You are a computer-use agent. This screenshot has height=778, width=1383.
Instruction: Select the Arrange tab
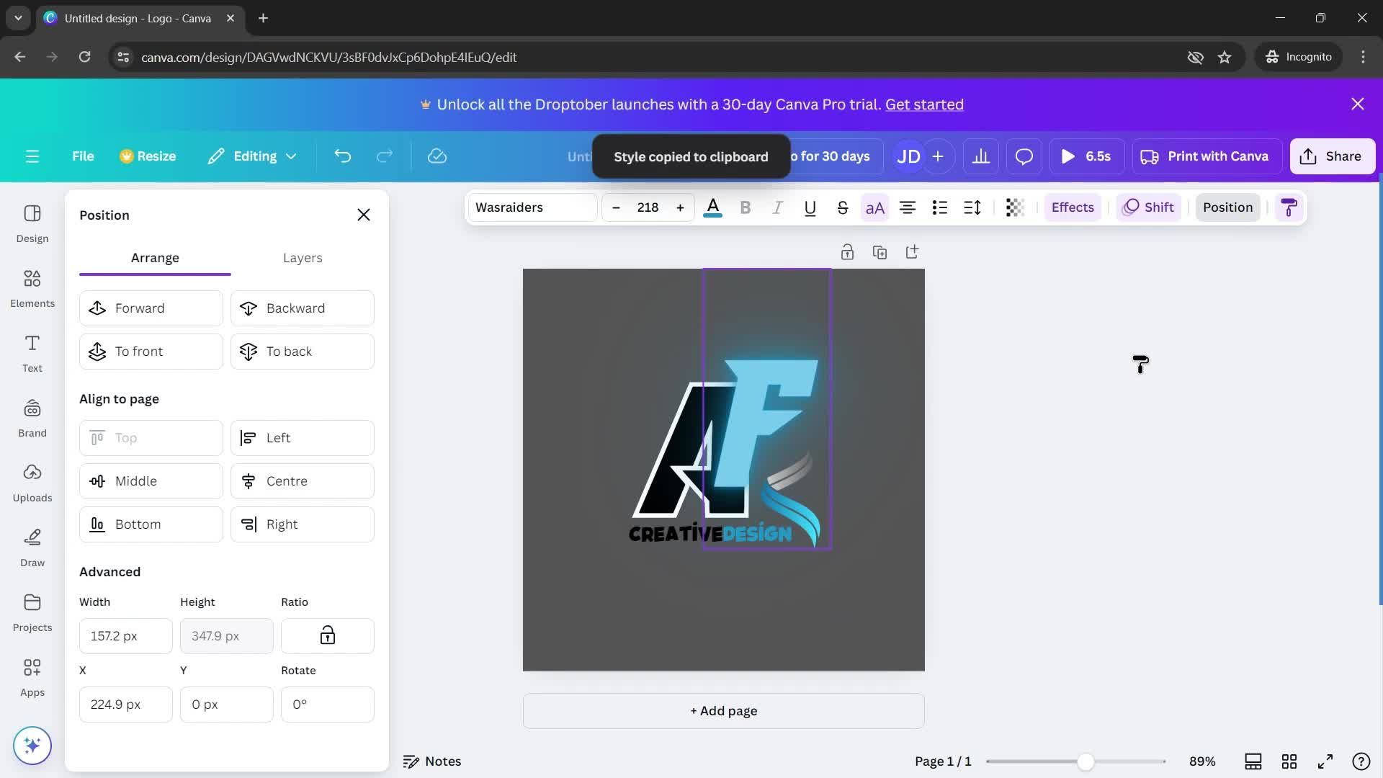[155, 256]
